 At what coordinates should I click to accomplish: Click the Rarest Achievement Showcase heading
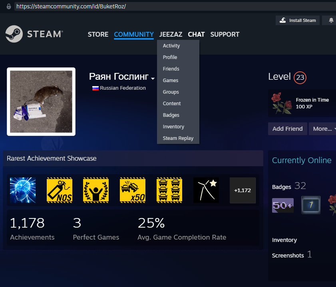(x=52, y=159)
